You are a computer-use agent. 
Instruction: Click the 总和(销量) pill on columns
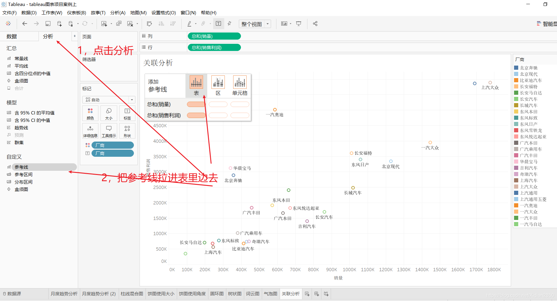coord(214,36)
